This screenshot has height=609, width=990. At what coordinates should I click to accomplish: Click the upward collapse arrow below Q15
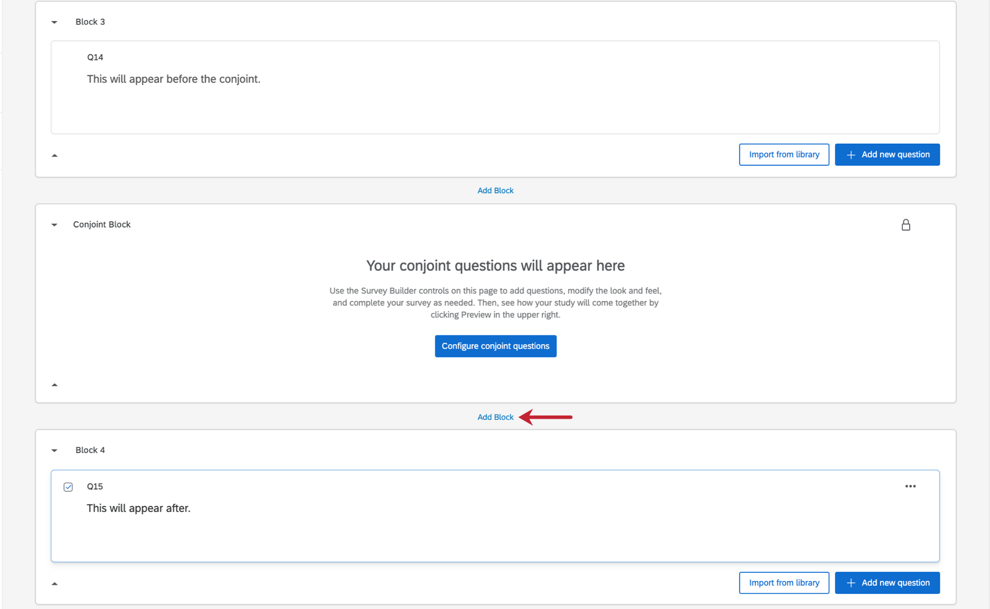pos(55,583)
